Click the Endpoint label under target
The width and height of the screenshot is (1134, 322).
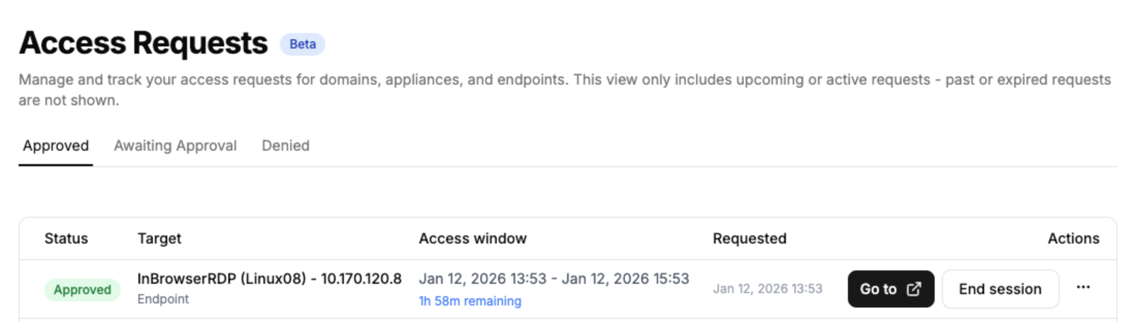163,299
